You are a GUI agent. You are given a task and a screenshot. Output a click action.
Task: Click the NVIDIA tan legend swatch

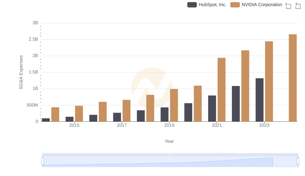pos(235,5)
